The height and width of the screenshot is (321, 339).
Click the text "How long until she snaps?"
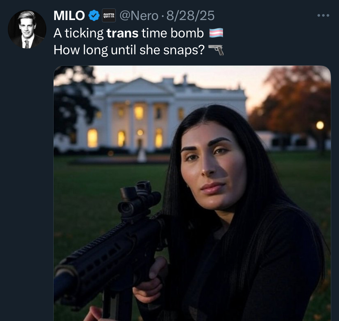129,50
